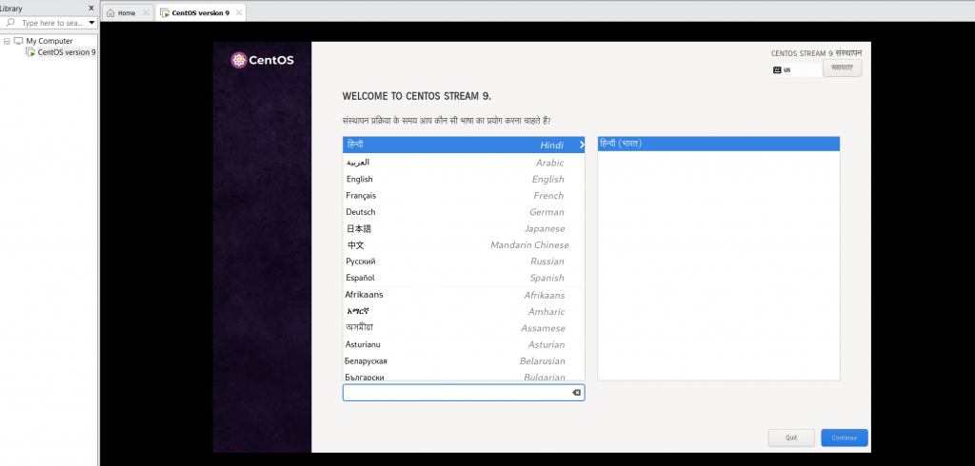Close the CentOS version 9 tab
Viewport: 975px width, 466px height.
pos(238,12)
